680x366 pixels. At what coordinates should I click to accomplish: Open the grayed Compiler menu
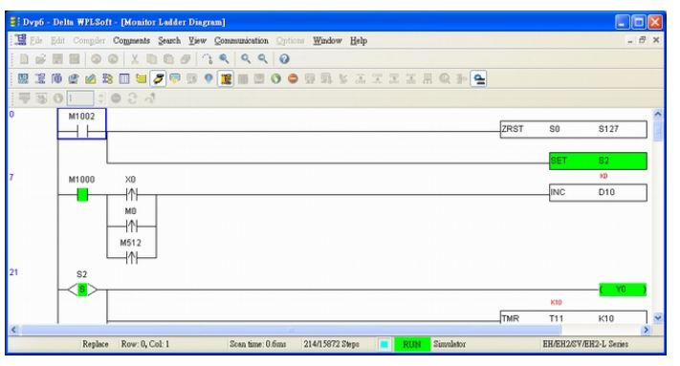click(89, 41)
